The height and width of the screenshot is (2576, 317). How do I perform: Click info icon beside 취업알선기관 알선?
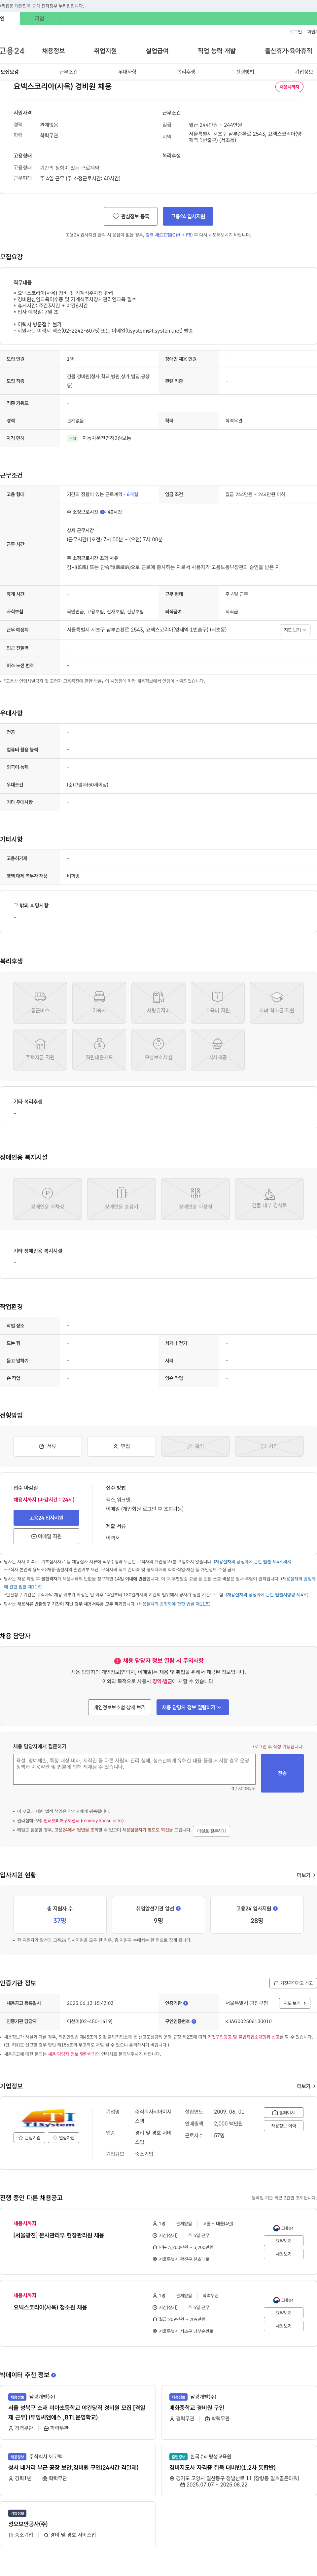pos(178,1908)
